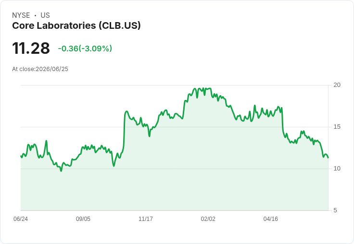
Task: Click the 04/16 date axis label
Action: click(x=271, y=219)
